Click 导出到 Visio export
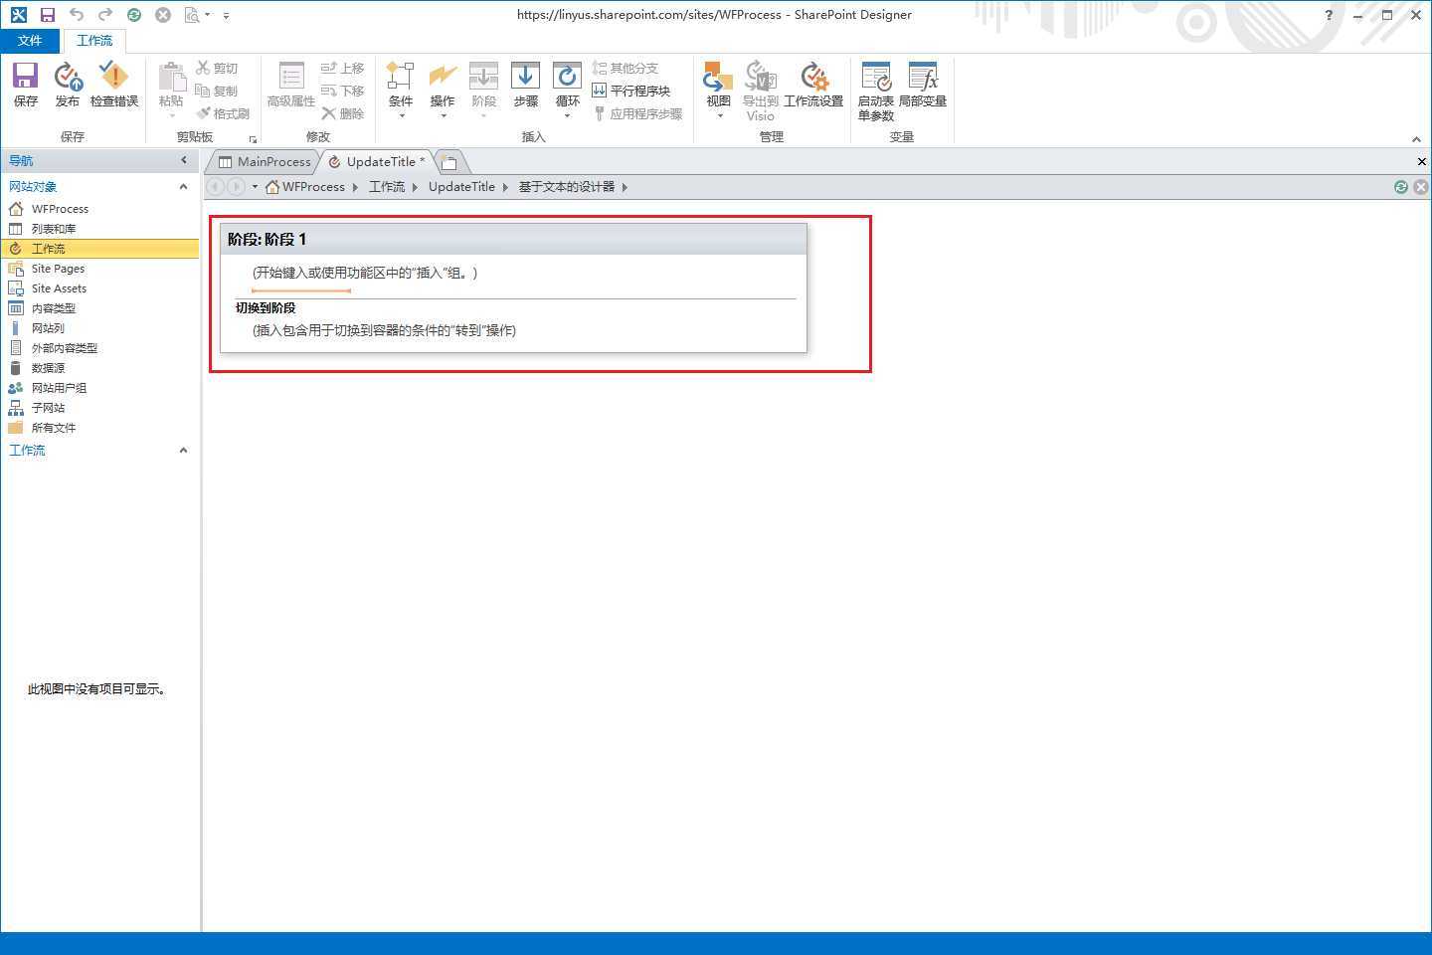Viewport: 1432px width, 955px height. point(761,91)
